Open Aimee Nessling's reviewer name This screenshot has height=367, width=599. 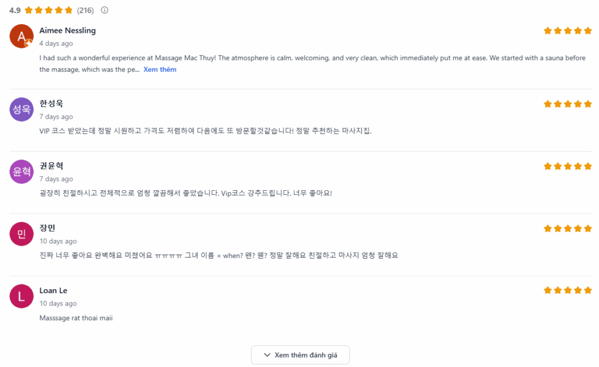(67, 30)
